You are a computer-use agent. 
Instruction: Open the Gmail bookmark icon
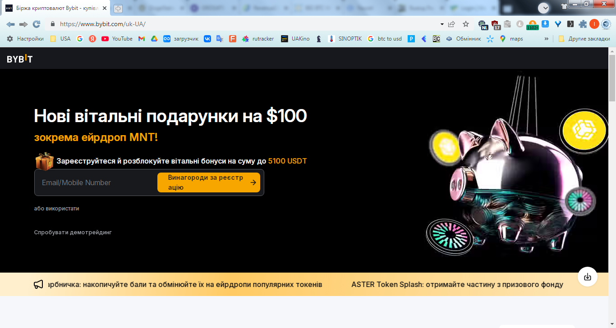click(142, 39)
